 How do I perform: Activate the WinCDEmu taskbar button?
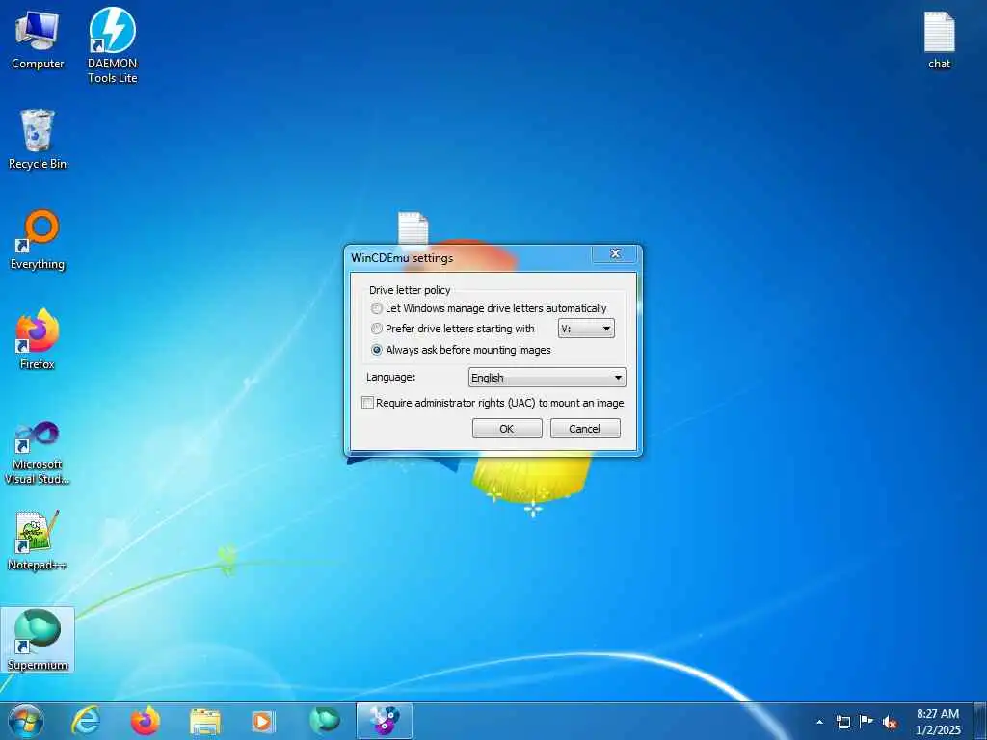point(385,721)
